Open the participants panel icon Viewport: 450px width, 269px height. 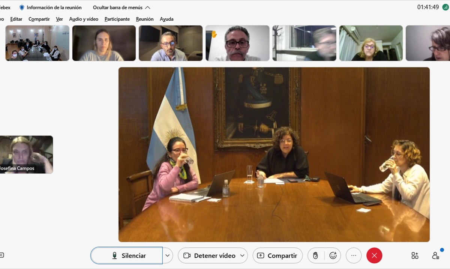[x=435, y=255]
